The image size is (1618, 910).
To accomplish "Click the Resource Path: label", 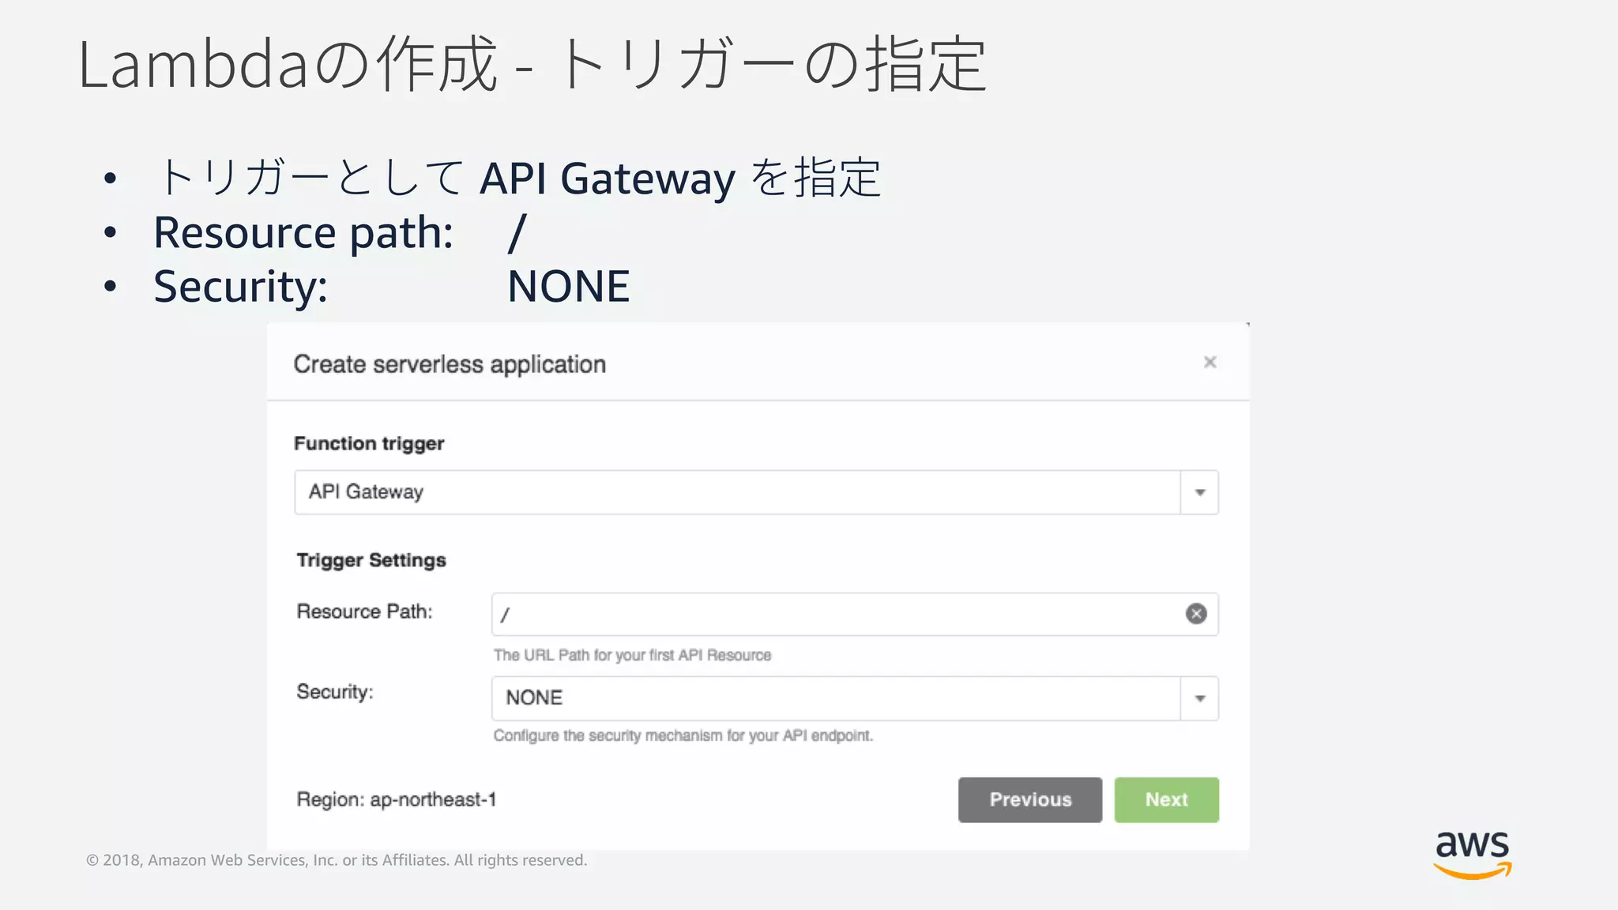I will coord(364,611).
